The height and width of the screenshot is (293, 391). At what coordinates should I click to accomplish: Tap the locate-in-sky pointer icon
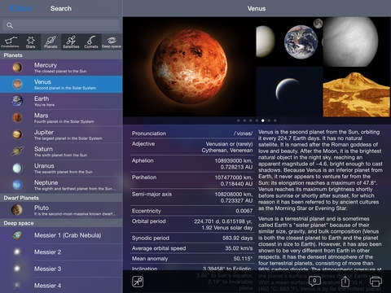point(138,282)
